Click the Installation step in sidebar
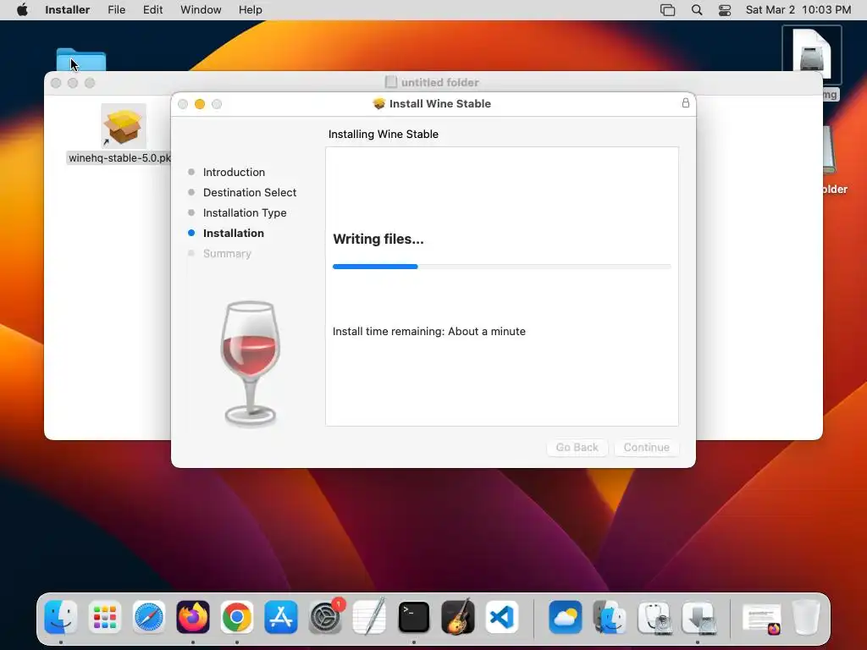Screen dimensions: 867x650 (x=234, y=234)
